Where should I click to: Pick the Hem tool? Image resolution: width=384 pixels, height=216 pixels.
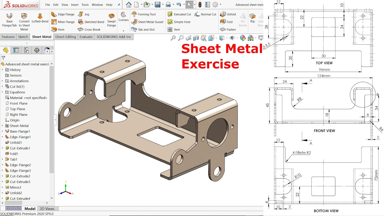click(x=58, y=29)
